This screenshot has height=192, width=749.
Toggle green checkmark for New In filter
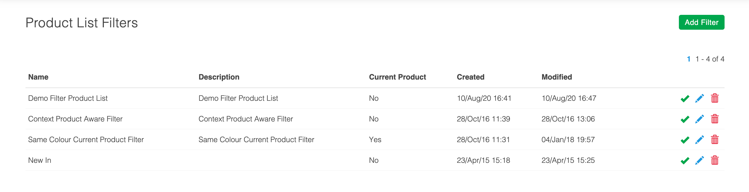pyautogui.click(x=685, y=160)
